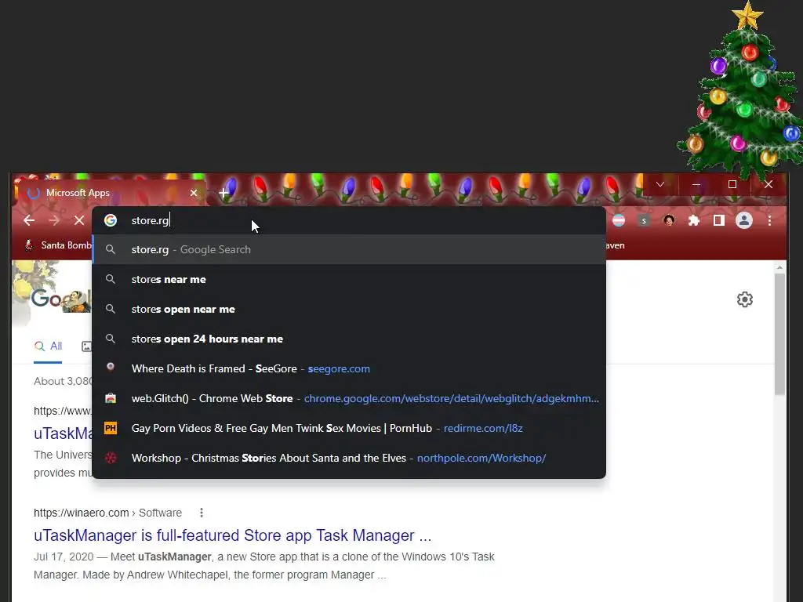
Task: Click the Google icon in address bar
Action: click(111, 220)
